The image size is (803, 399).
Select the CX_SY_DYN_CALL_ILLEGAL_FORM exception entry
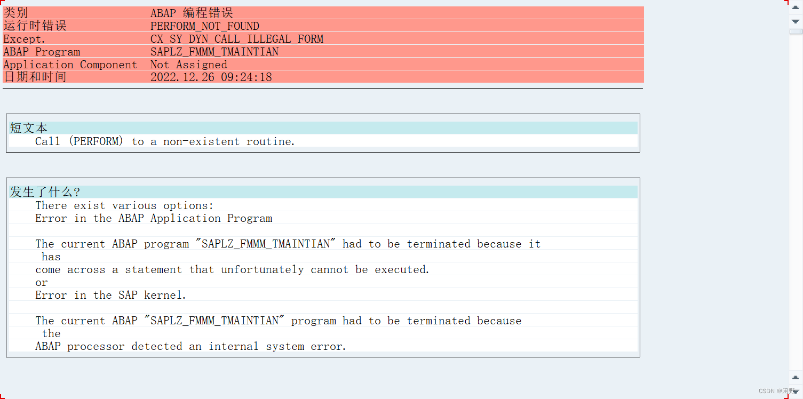tap(237, 38)
